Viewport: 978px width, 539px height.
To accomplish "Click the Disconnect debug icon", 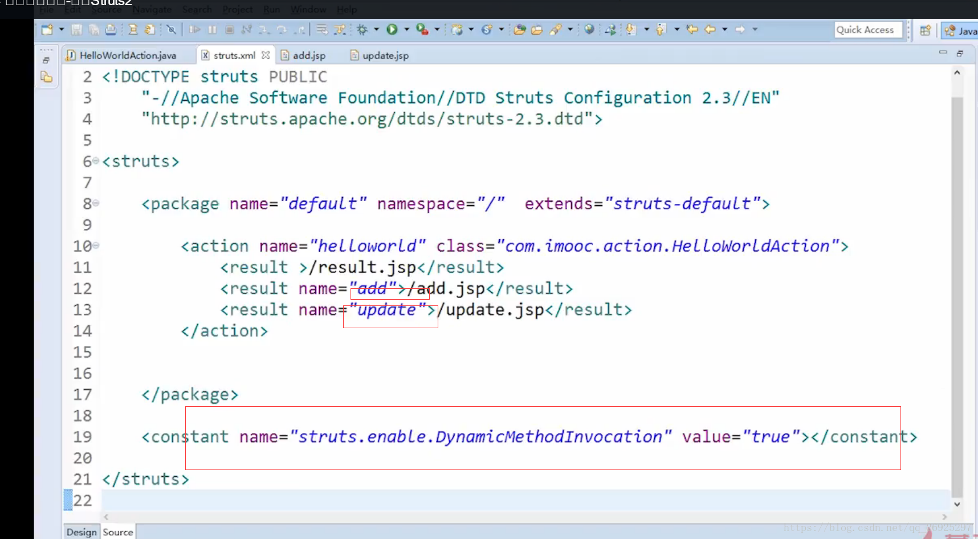I will [246, 29].
